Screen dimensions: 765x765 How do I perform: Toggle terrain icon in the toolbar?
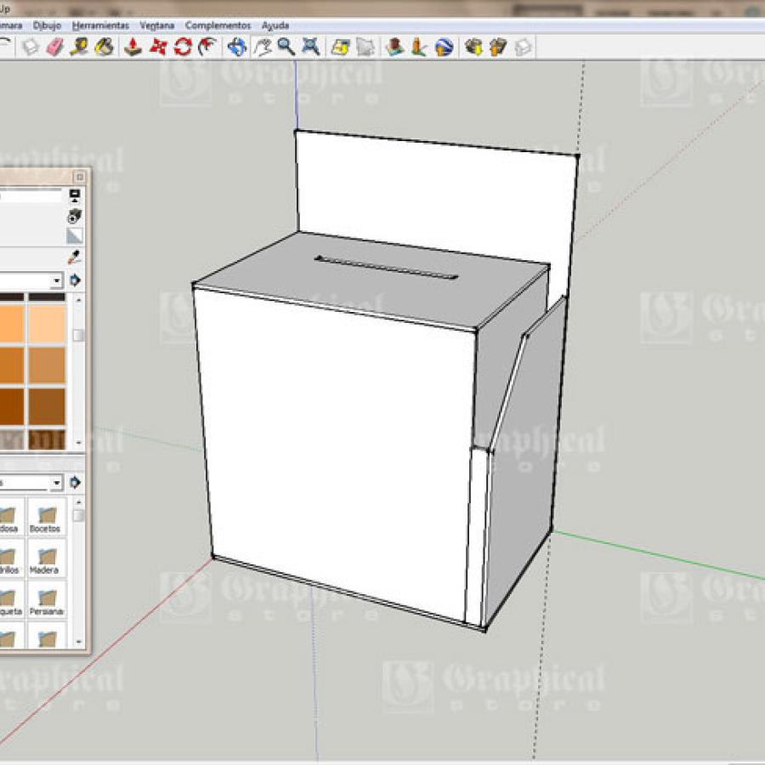pyautogui.click(x=365, y=48)
